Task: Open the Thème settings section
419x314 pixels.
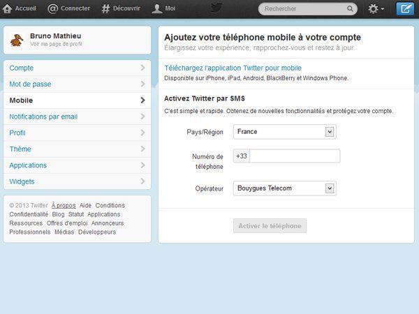Action: tap(77, 149)
